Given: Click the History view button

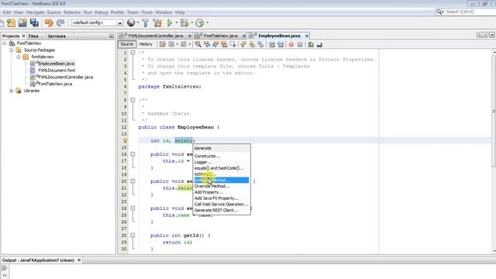Looking at the screenshot, I should click(146, 44).
